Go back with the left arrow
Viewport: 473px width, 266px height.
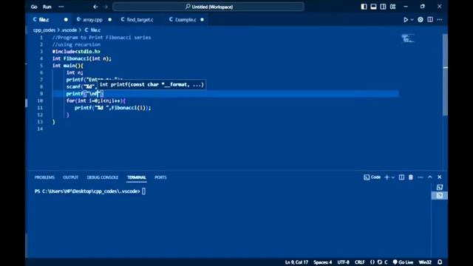(x=95, y=7)
